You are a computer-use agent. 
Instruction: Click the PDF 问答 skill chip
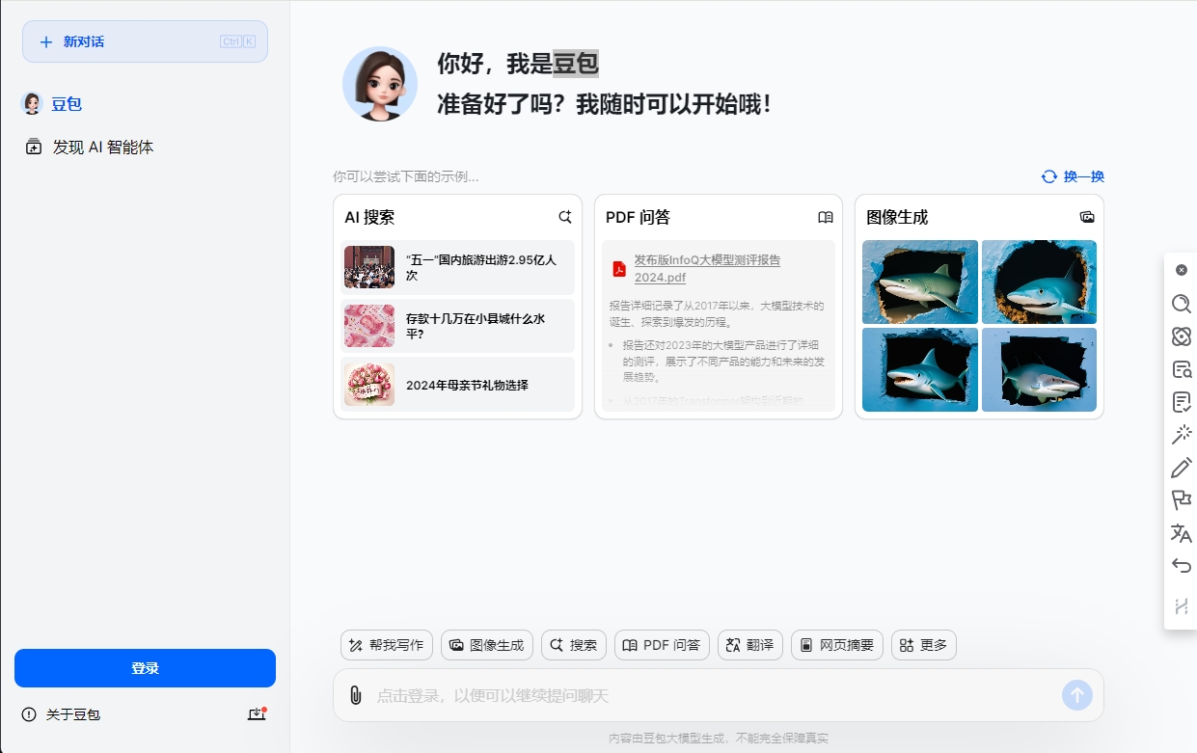pyautogui.click(x=663, y=645)
